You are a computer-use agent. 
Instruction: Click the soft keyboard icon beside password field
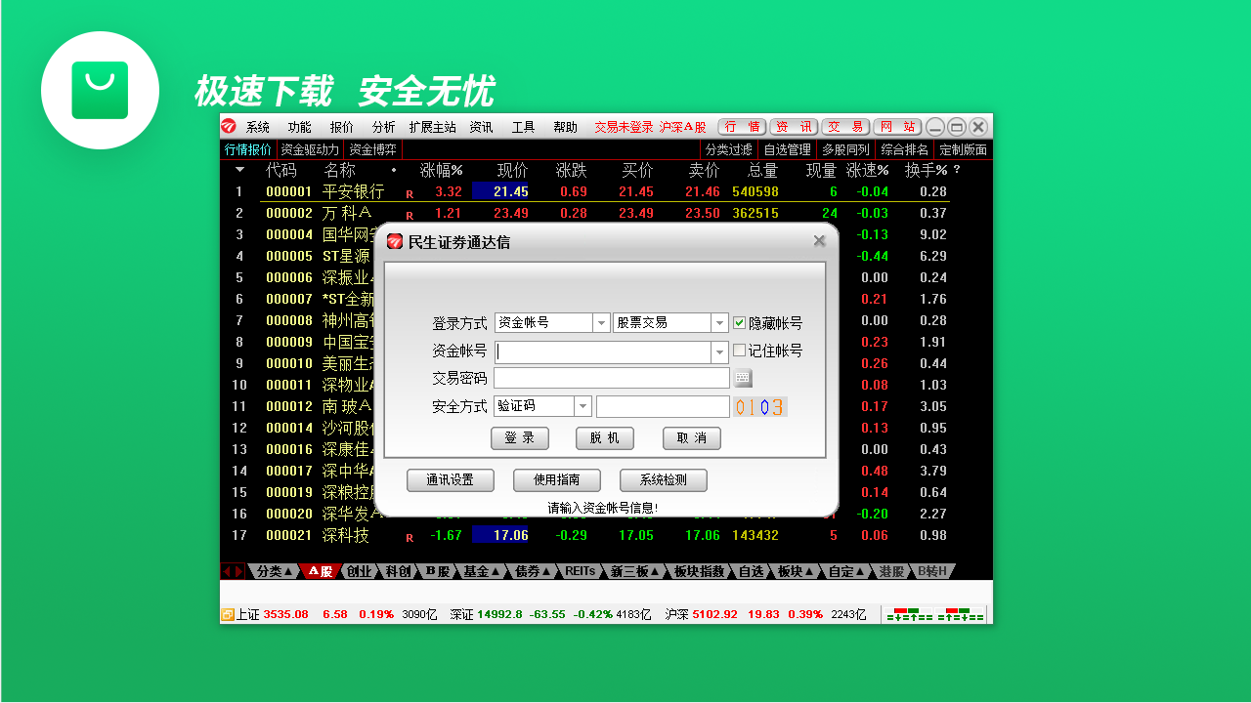tap(744, 378)
